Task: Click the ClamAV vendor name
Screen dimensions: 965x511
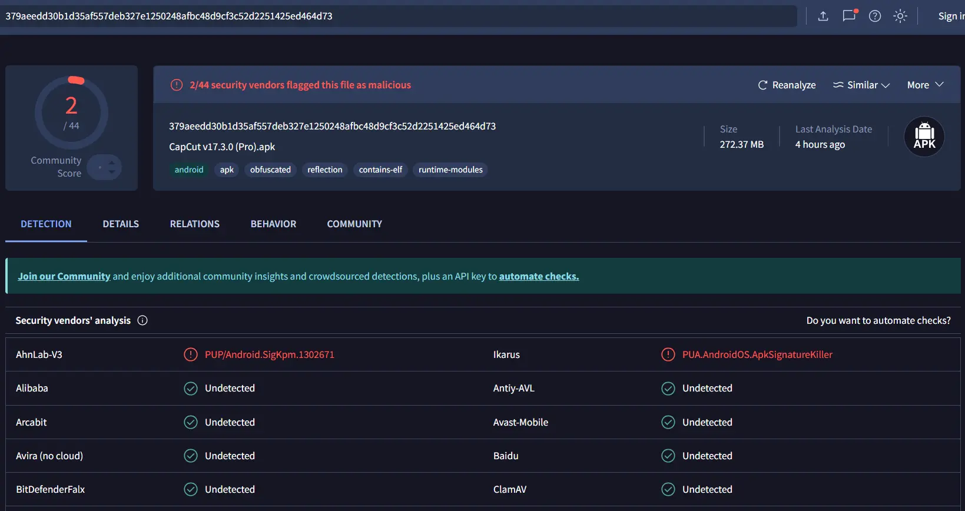Action: click(510, 489)
